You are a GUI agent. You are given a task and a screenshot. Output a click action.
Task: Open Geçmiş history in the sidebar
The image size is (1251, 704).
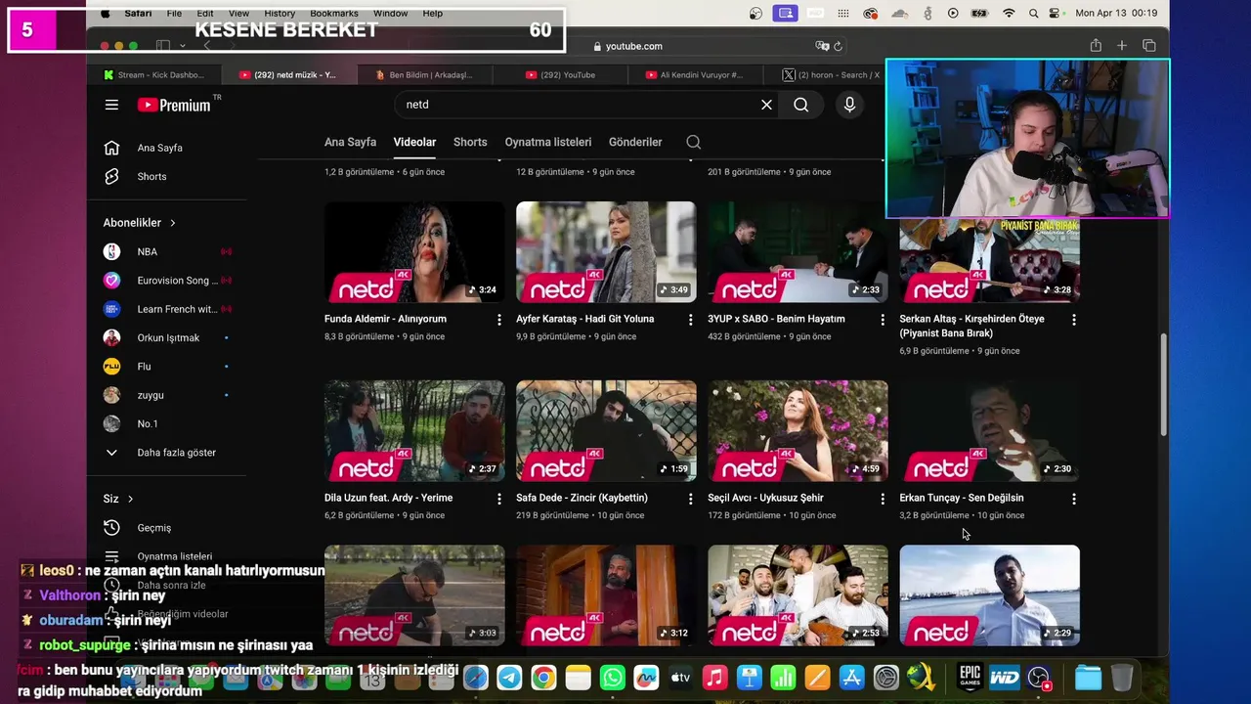(x=153, y=528)
